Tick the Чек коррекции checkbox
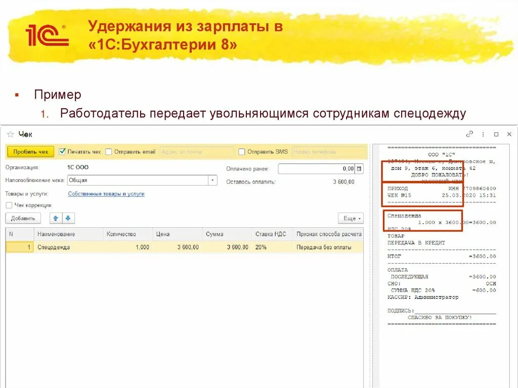 pyautogui.click(x=9, y=205)
